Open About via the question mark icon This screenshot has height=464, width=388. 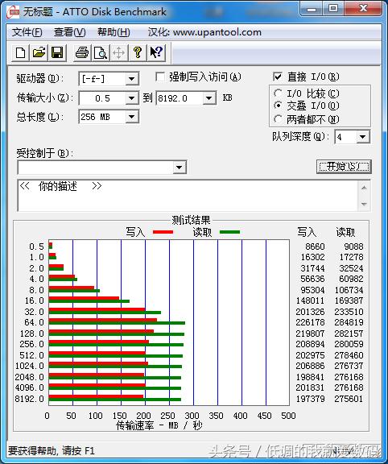point(137,52)
